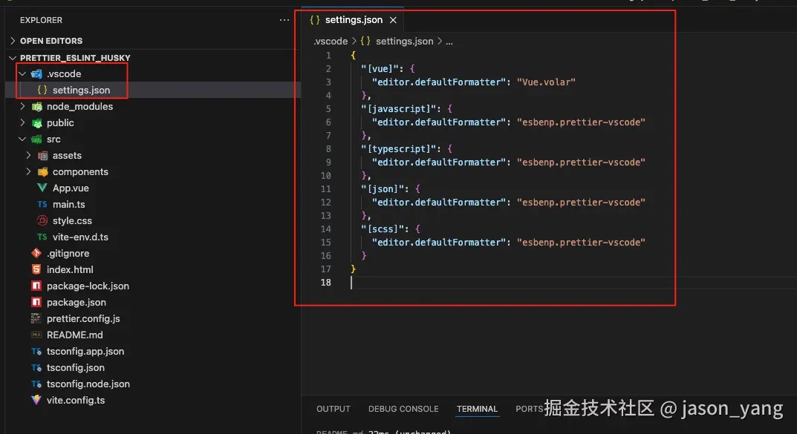Switch to the TERMINAL tab

477,409
